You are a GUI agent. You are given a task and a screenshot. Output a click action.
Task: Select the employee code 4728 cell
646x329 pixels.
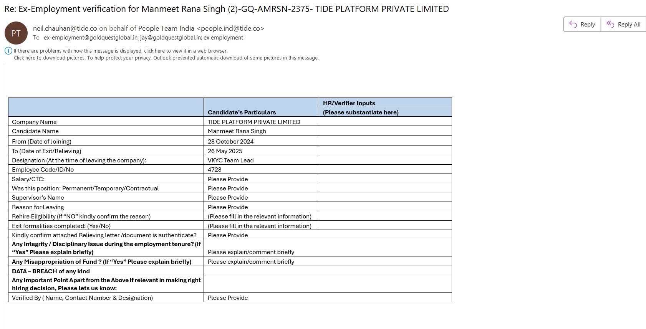pyautogui.click(x=215, y=170)
